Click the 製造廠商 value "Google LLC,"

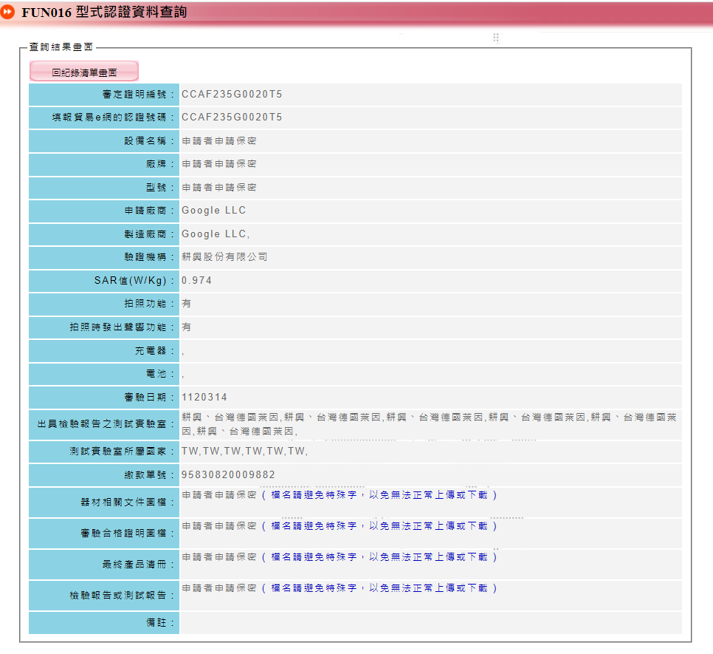216,234
